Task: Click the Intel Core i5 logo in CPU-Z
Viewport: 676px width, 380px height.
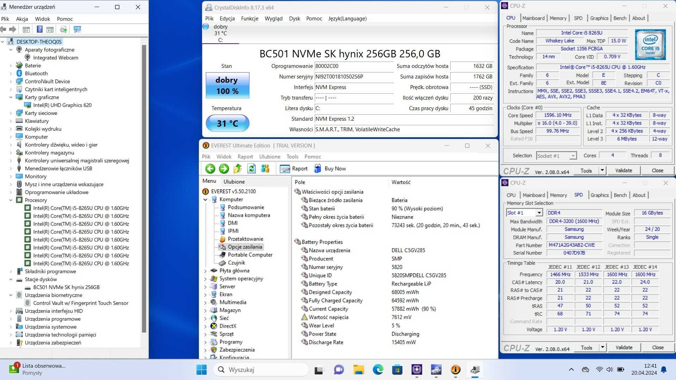Action: pos(650,44)
